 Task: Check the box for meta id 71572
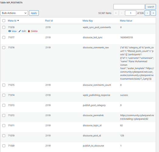[4, 116]
